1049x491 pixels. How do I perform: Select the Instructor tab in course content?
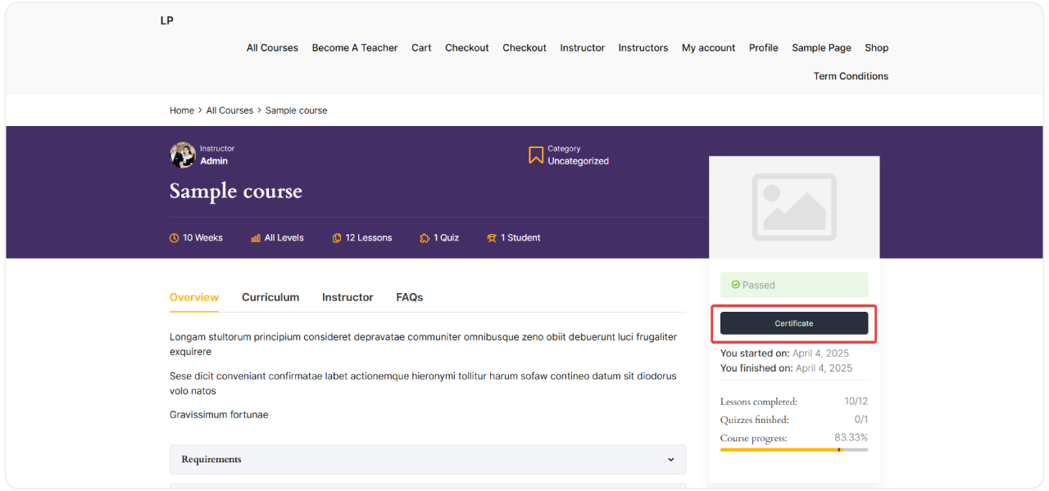[347, 297]
